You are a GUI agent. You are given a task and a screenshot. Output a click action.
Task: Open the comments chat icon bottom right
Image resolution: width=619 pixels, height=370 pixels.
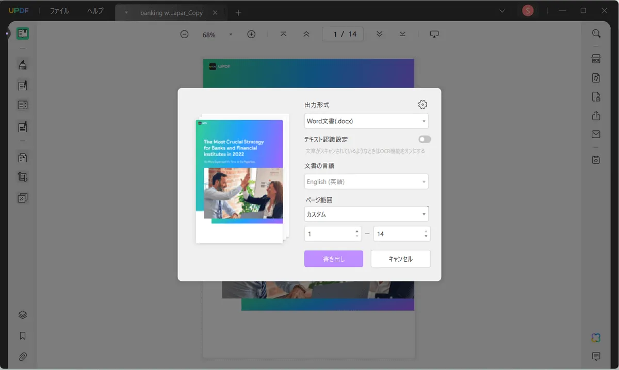pos(596,357)
